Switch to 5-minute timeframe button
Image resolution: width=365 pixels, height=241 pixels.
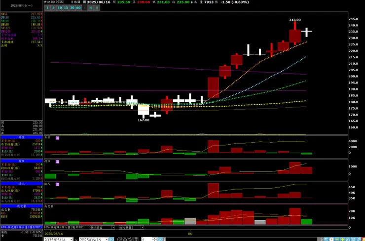pos(53,8)
